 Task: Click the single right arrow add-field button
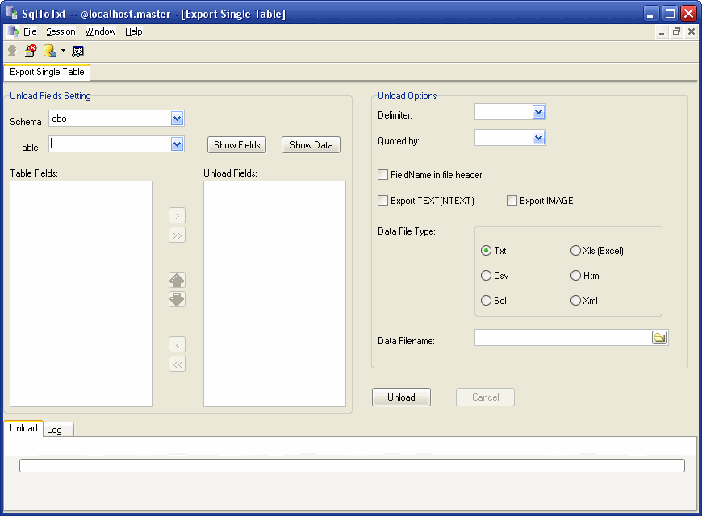[x=178, y=216]
